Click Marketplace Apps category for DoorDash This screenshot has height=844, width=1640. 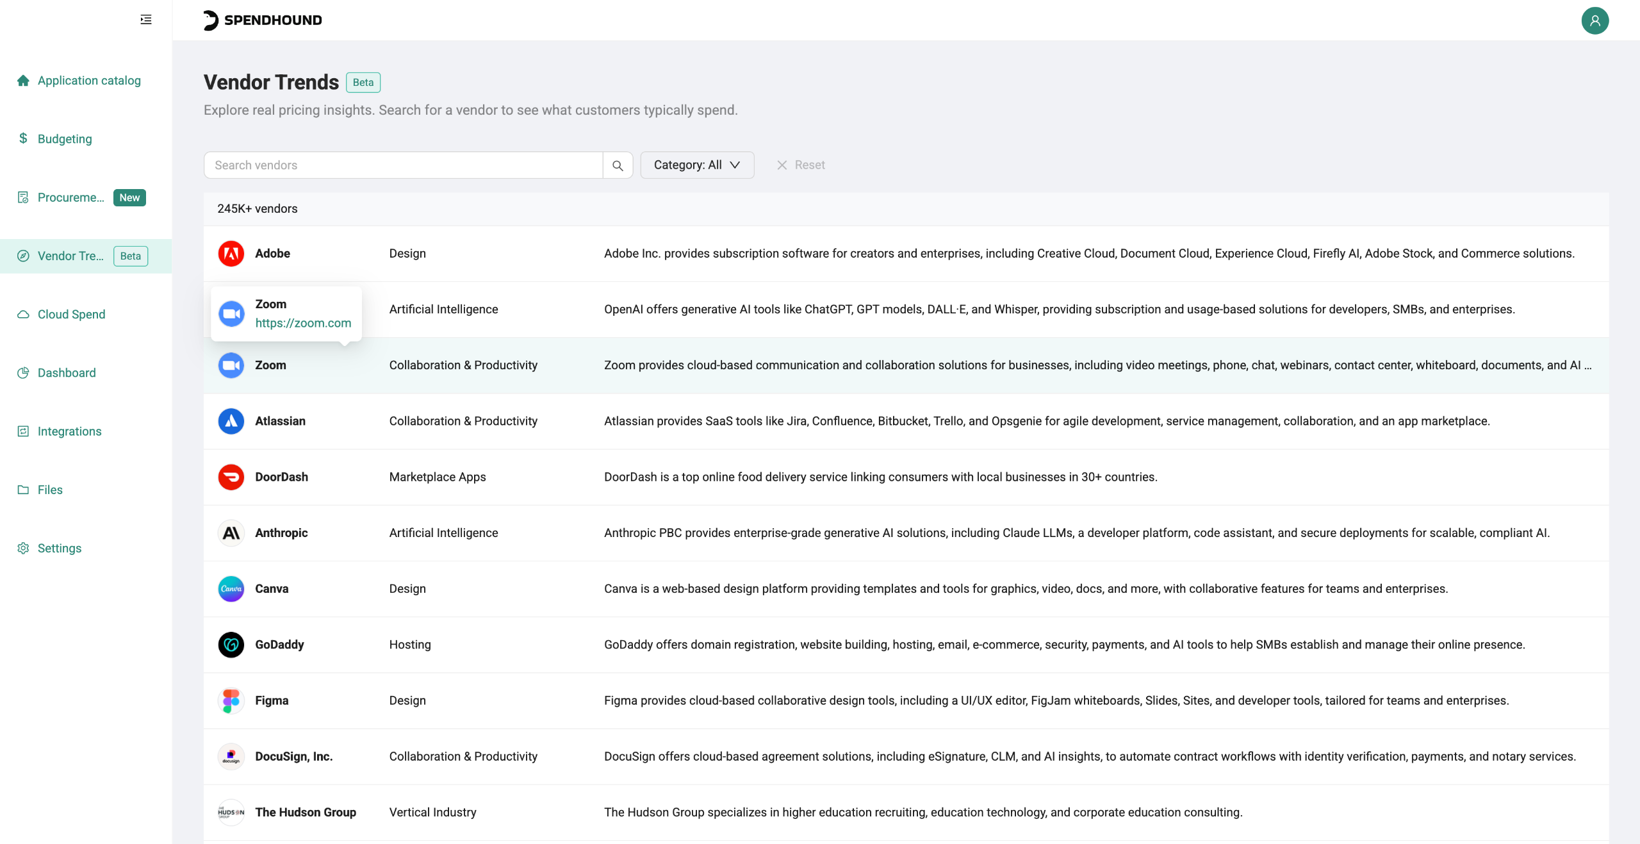(438, 477)
